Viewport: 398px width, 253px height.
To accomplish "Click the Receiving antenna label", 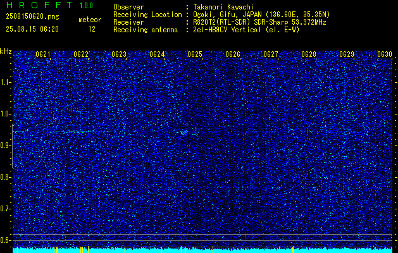I will click(x=146, y=30).
